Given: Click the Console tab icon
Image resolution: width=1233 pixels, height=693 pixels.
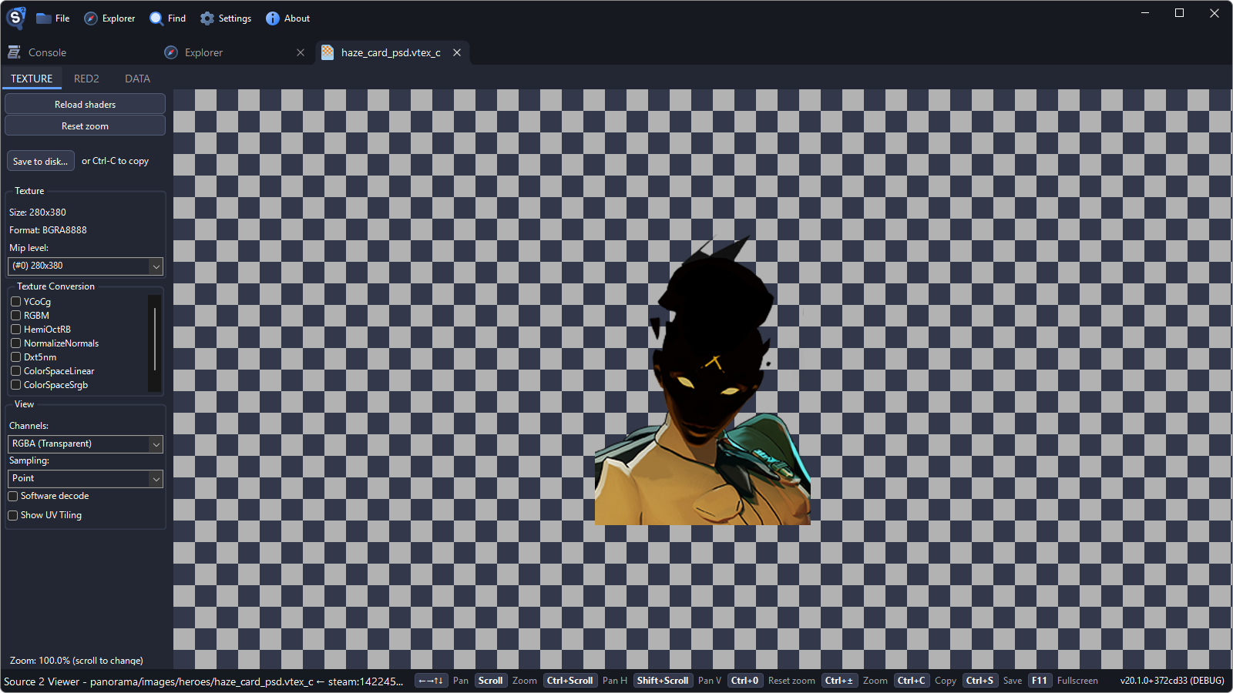Looking at the screenshot, I should [x=14, y=52].
